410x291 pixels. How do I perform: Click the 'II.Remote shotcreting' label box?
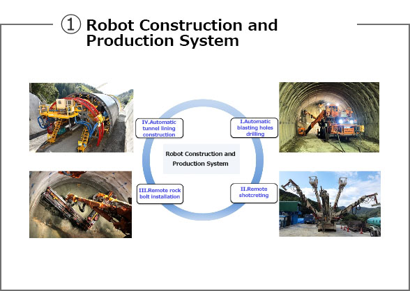(x=254, y=193)
